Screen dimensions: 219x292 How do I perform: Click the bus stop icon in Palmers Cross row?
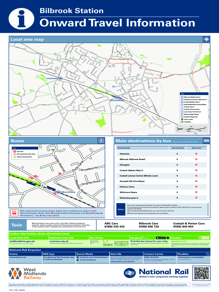(x=196, y=186)
